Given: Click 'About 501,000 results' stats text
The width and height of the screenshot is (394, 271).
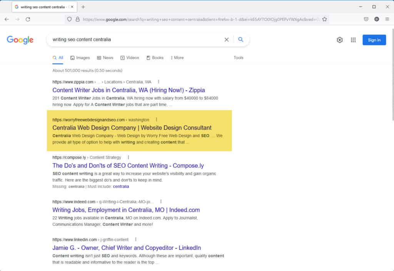Looking at the screenshot, I should 87,71.
